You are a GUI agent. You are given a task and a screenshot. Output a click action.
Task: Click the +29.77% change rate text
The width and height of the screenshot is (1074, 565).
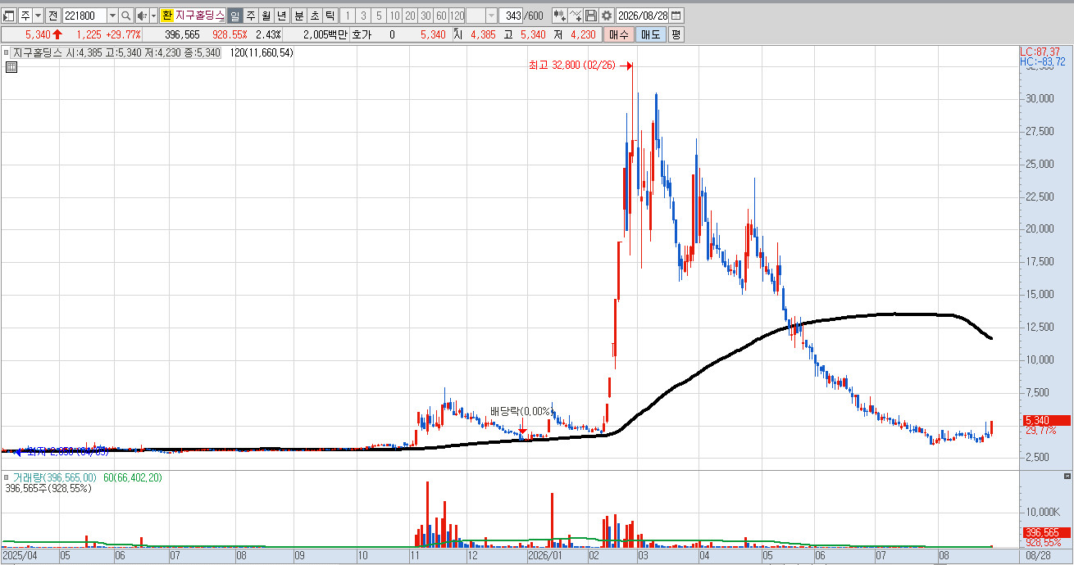[123, 34]
